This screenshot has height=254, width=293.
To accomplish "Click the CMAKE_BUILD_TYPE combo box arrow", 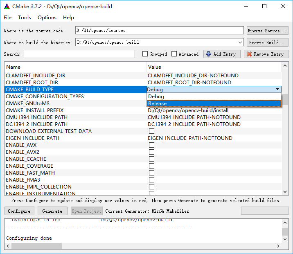I will point(278,89).
